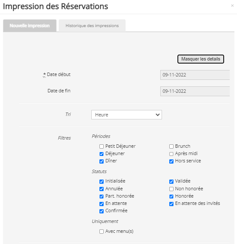Image resolution: width=237 pixels, height=244 pixels.
Task: Toggle the Validée status checkbox
Action: pyautogui.click(x=171, y=181)
